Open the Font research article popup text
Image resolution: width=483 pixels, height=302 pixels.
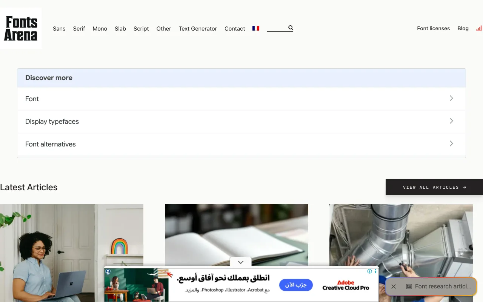coord(443,287)
